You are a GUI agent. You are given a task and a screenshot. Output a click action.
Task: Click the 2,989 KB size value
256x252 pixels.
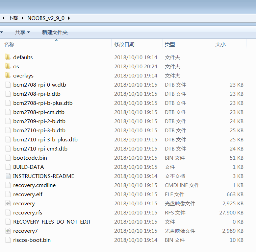click(233, 231)
